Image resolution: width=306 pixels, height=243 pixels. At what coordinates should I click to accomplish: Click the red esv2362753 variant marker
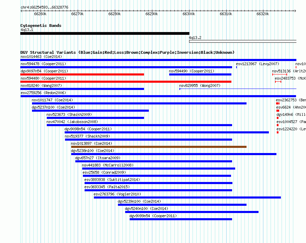pos(278,103)
